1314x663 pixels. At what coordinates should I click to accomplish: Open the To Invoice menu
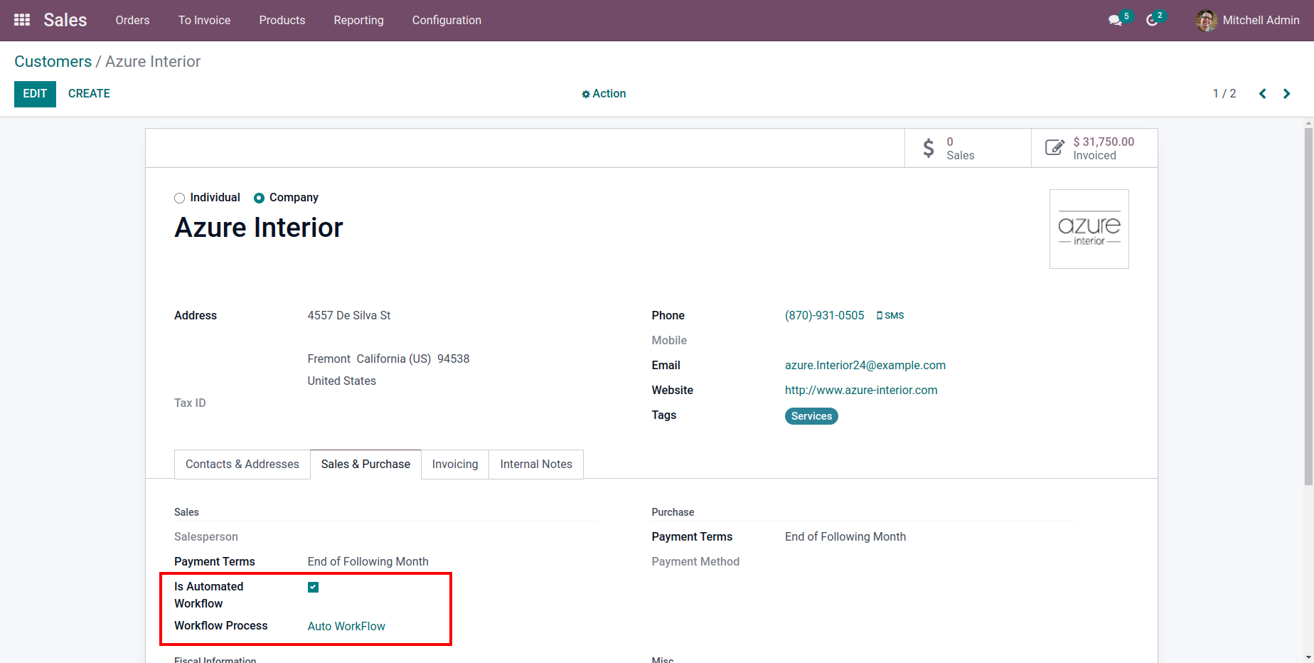(x=205, y=20)
